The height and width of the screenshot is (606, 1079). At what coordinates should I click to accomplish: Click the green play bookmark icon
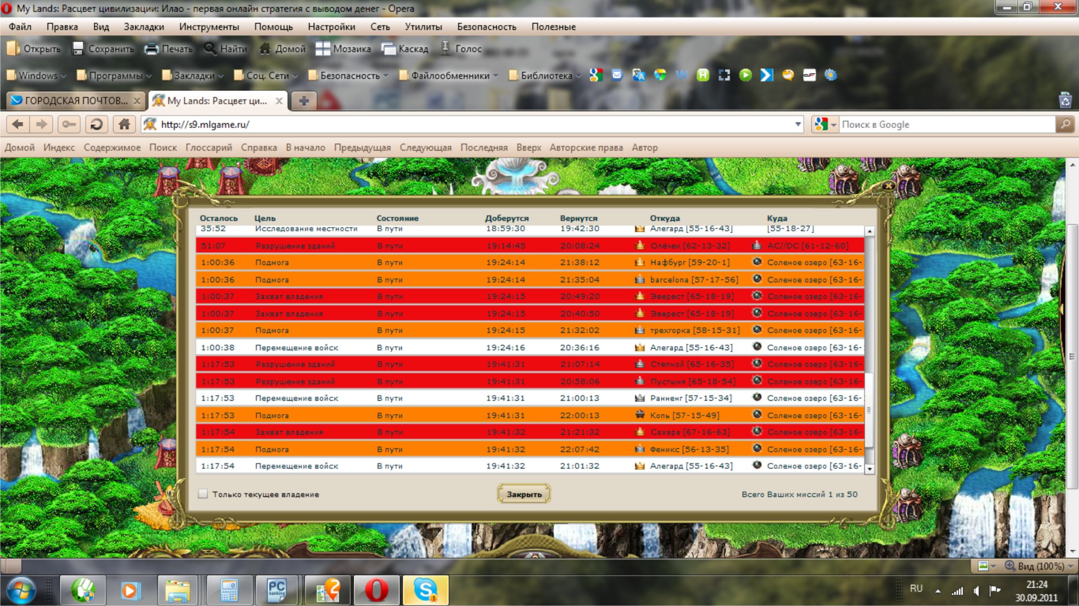(745, 75)
